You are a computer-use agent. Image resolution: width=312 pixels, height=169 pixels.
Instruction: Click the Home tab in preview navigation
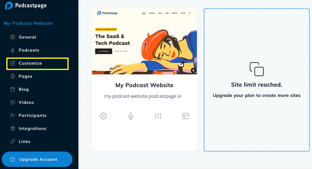point(144,13)
